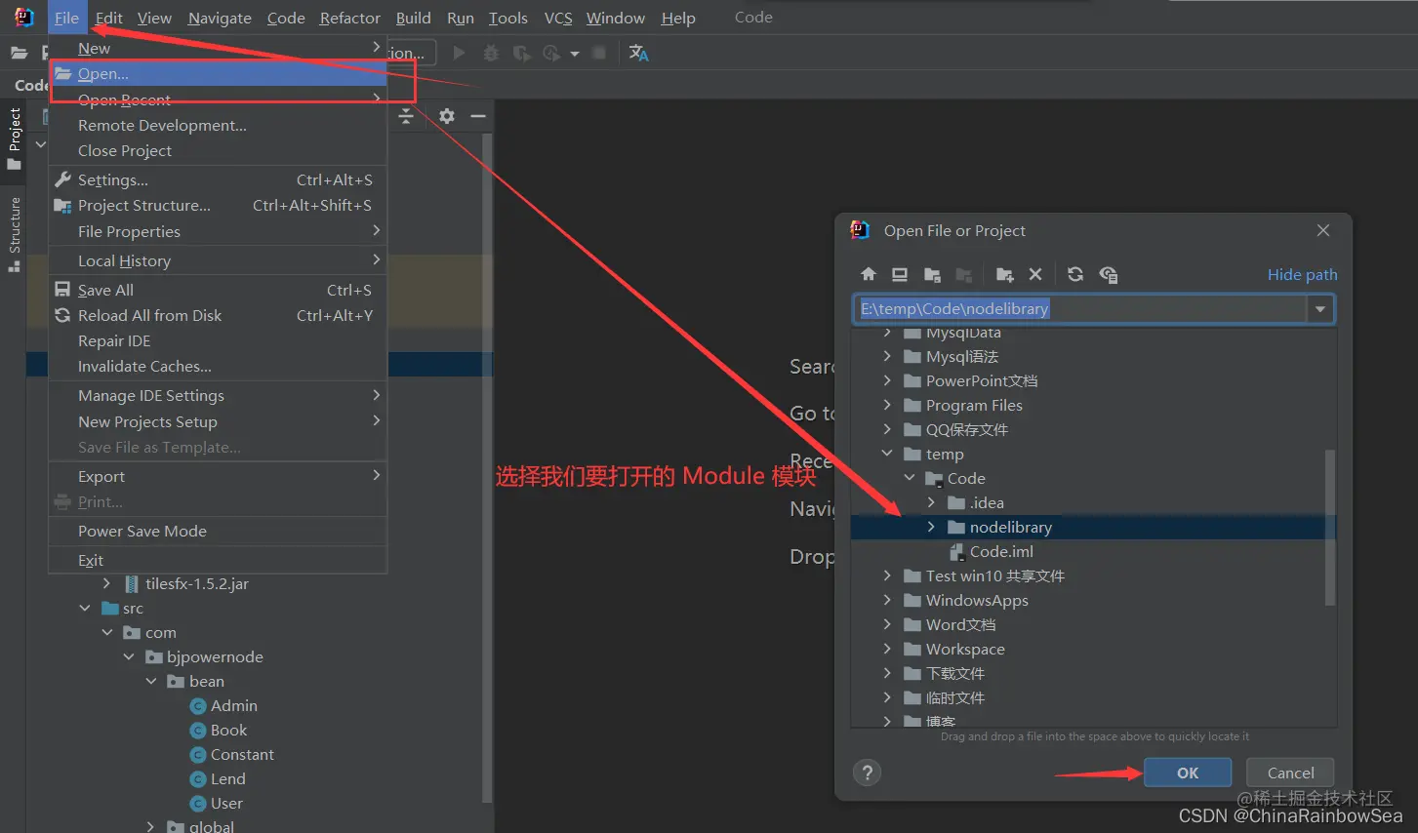Open the profiler run dropdown arrow in toolbar

(575, 53)
